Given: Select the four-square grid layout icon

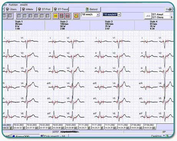Looking at the screenshot, I should click(61, 16).
